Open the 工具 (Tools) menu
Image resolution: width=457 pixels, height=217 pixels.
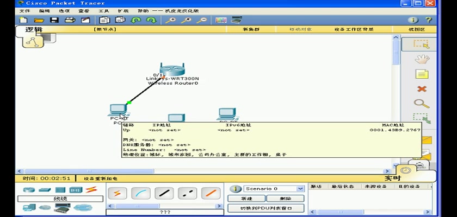pyautogui.click(x=103, y=11)
